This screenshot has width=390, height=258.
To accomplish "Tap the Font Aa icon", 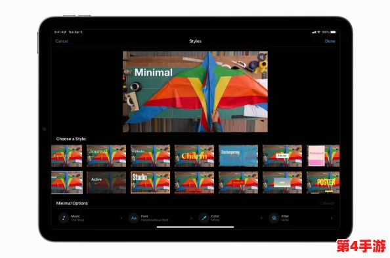I will (x=134, y=218).
